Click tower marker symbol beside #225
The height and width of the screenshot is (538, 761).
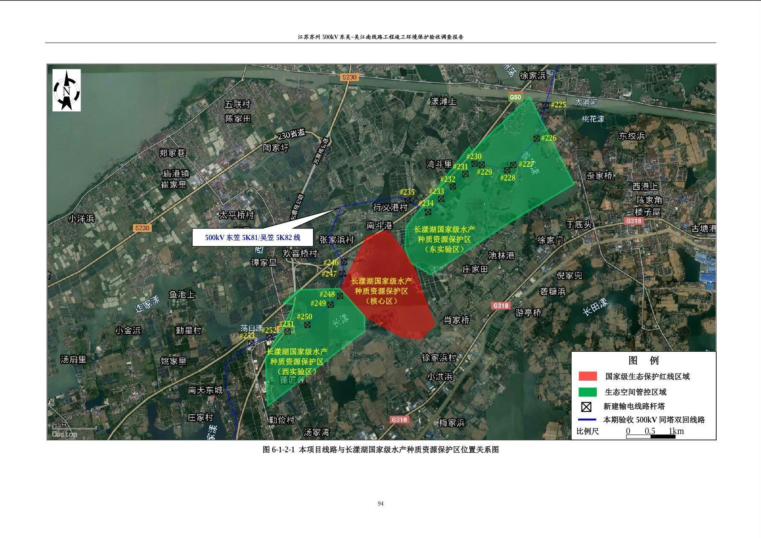tap(546, 105)
